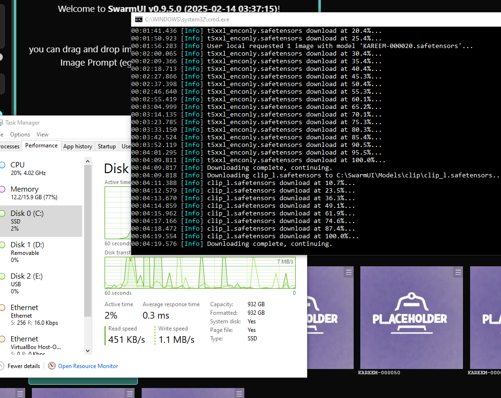Select Disk 2 (E:) USB entry

click(41, 283)
